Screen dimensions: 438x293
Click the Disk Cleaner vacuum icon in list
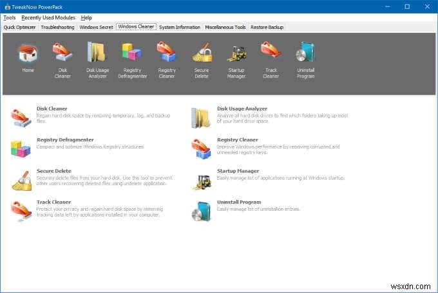click(x=21, y=118)
